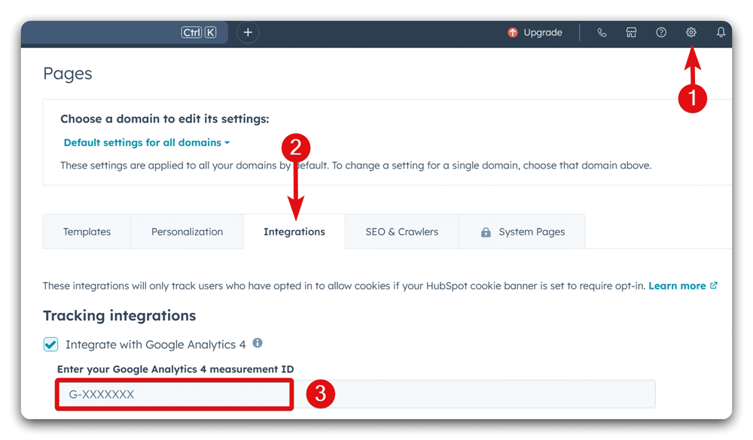Select the SEO & Crawlers tab
The height and width of the screenshot is (440, 753).
click(401, 232)
